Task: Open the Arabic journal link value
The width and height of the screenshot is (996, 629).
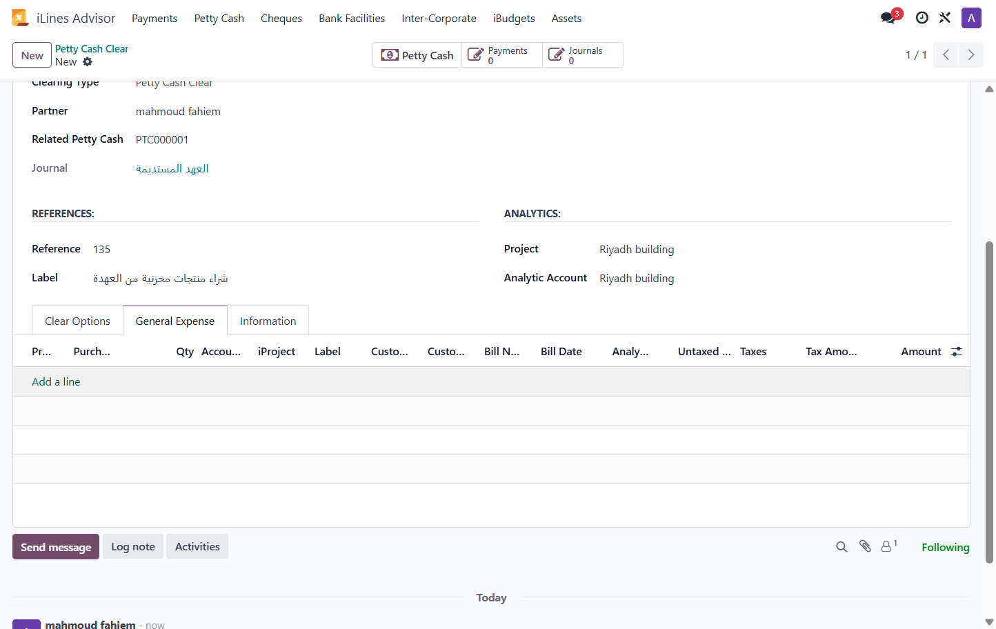Action: [x=172, y=169]
